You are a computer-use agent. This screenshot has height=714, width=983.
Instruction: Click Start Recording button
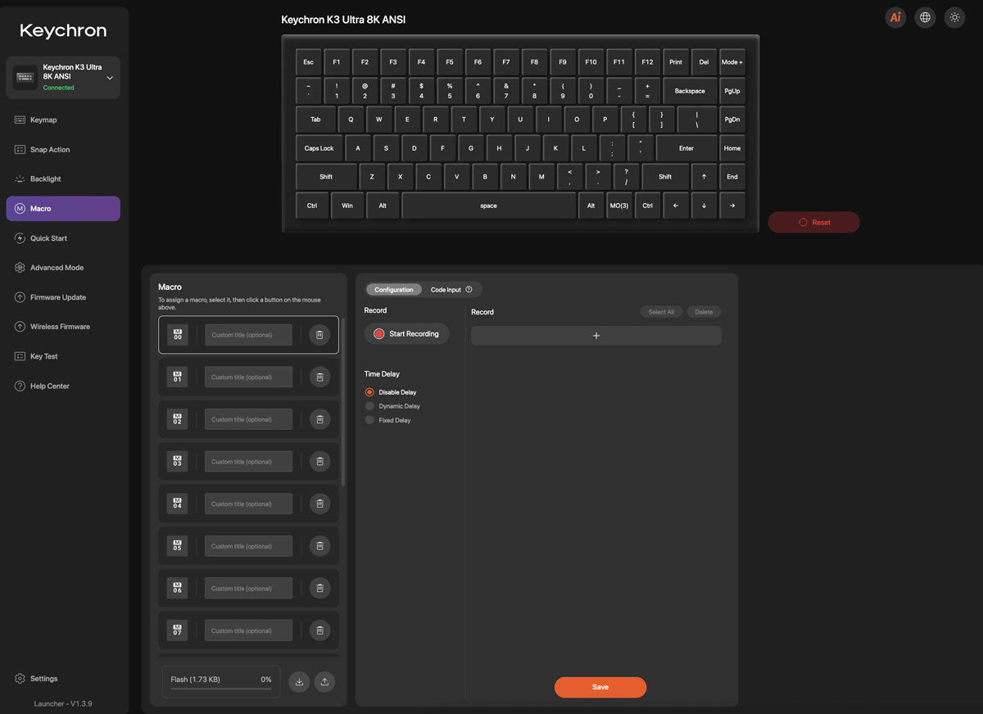click(x=407, y=333)
